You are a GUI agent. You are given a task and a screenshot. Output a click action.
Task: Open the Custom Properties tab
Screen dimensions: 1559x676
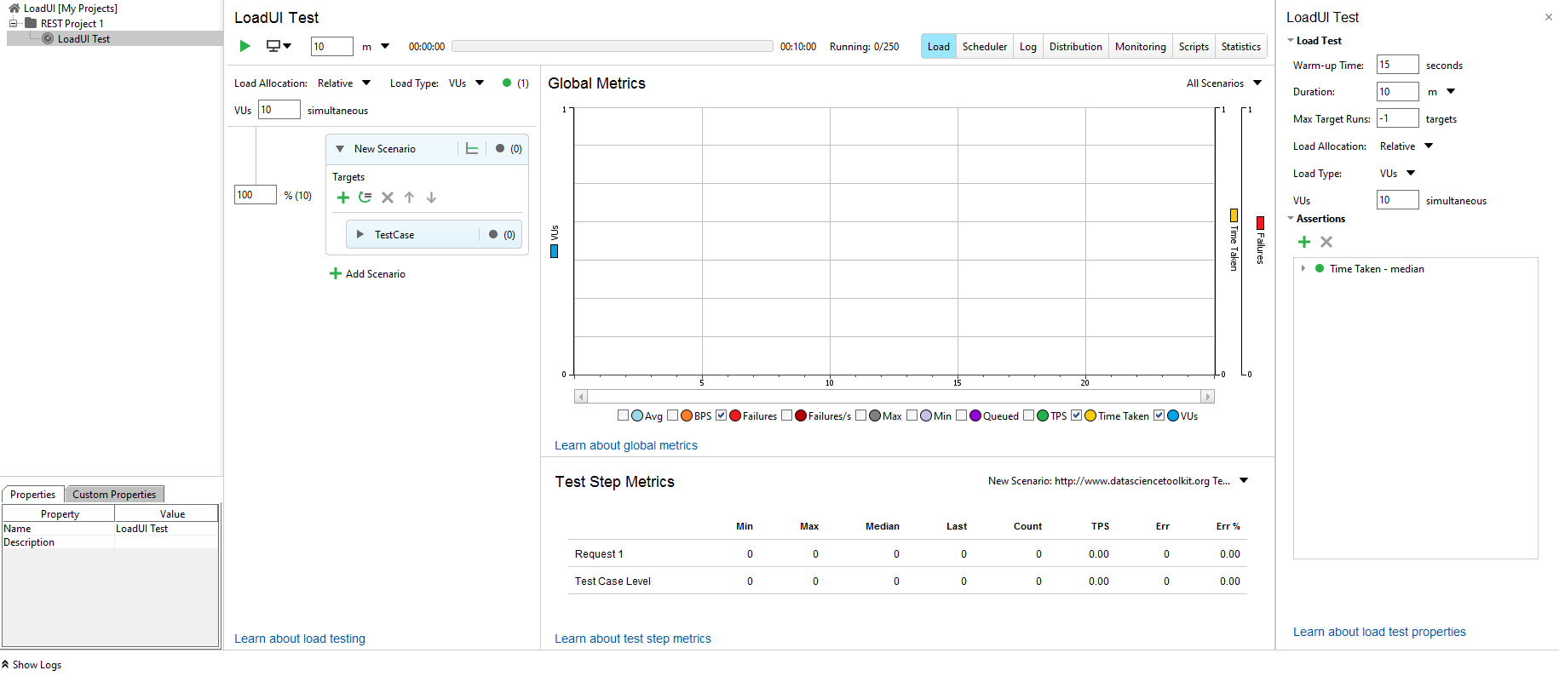click(x=114, y=495)
